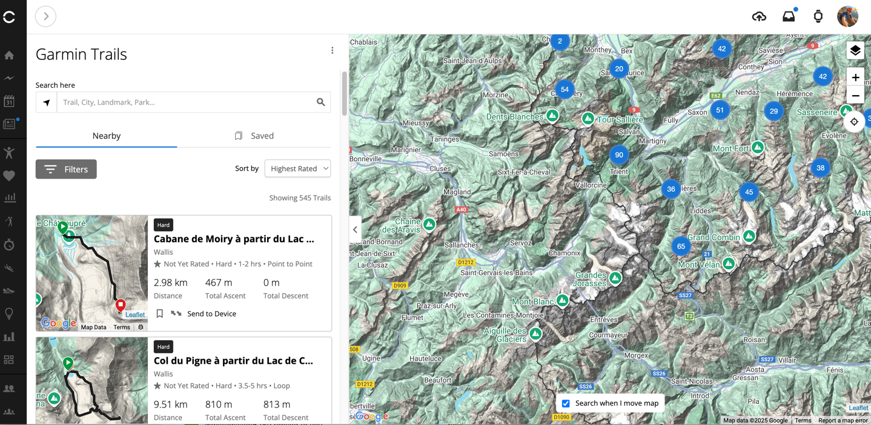Screen dimensions: 871x425
Task: Bookmark the Cabane de Moiry trail
Action: point(160,314)
